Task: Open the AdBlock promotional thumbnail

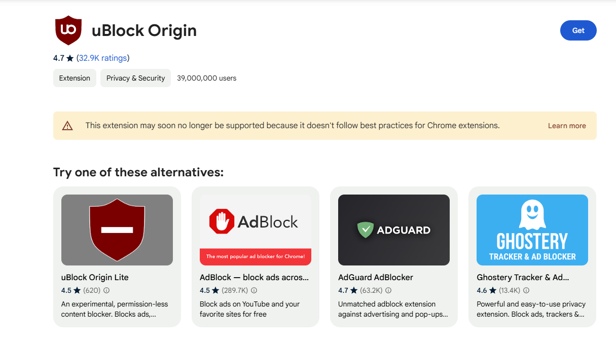Action: (256, 230)
